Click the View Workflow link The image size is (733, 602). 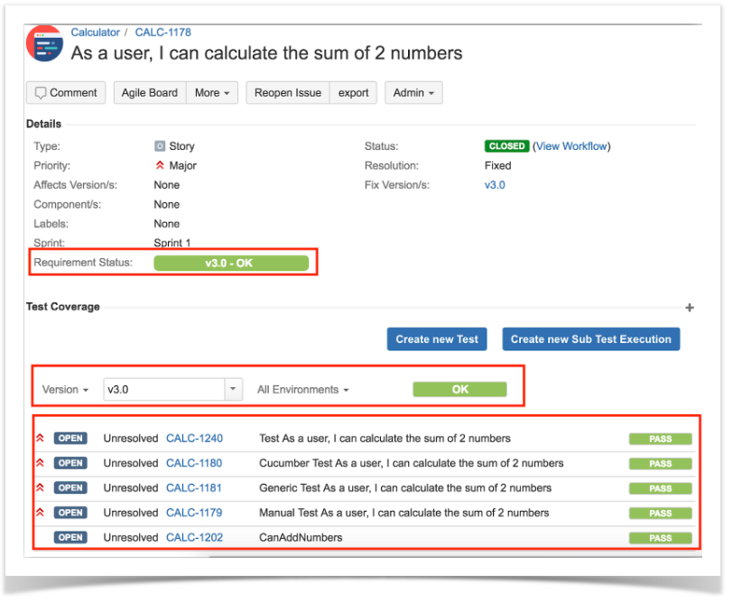[571, 146]
